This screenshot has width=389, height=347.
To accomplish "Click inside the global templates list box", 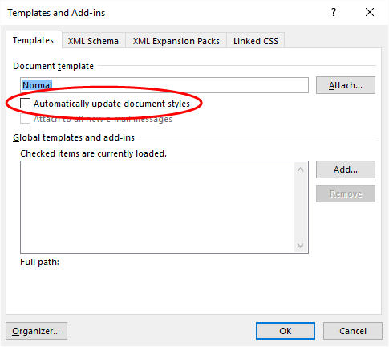I will click(x=158, y=207).
